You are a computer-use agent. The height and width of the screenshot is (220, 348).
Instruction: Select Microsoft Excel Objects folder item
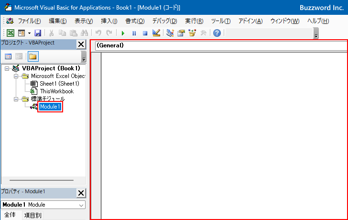(x=58, y=76)
